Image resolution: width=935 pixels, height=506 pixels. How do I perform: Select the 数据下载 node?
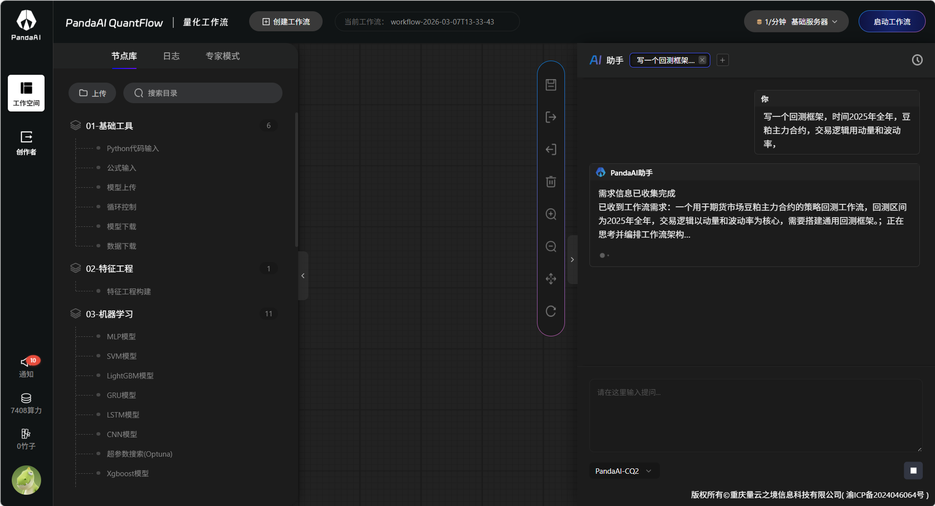pos(121,246)
